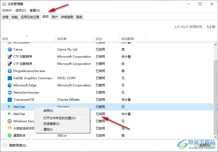Image resolution: width=218 pixels, height=152 pixels.
Task: Click the DingtalkLauncher.exe icon
Action: click(x=10, y=71)
